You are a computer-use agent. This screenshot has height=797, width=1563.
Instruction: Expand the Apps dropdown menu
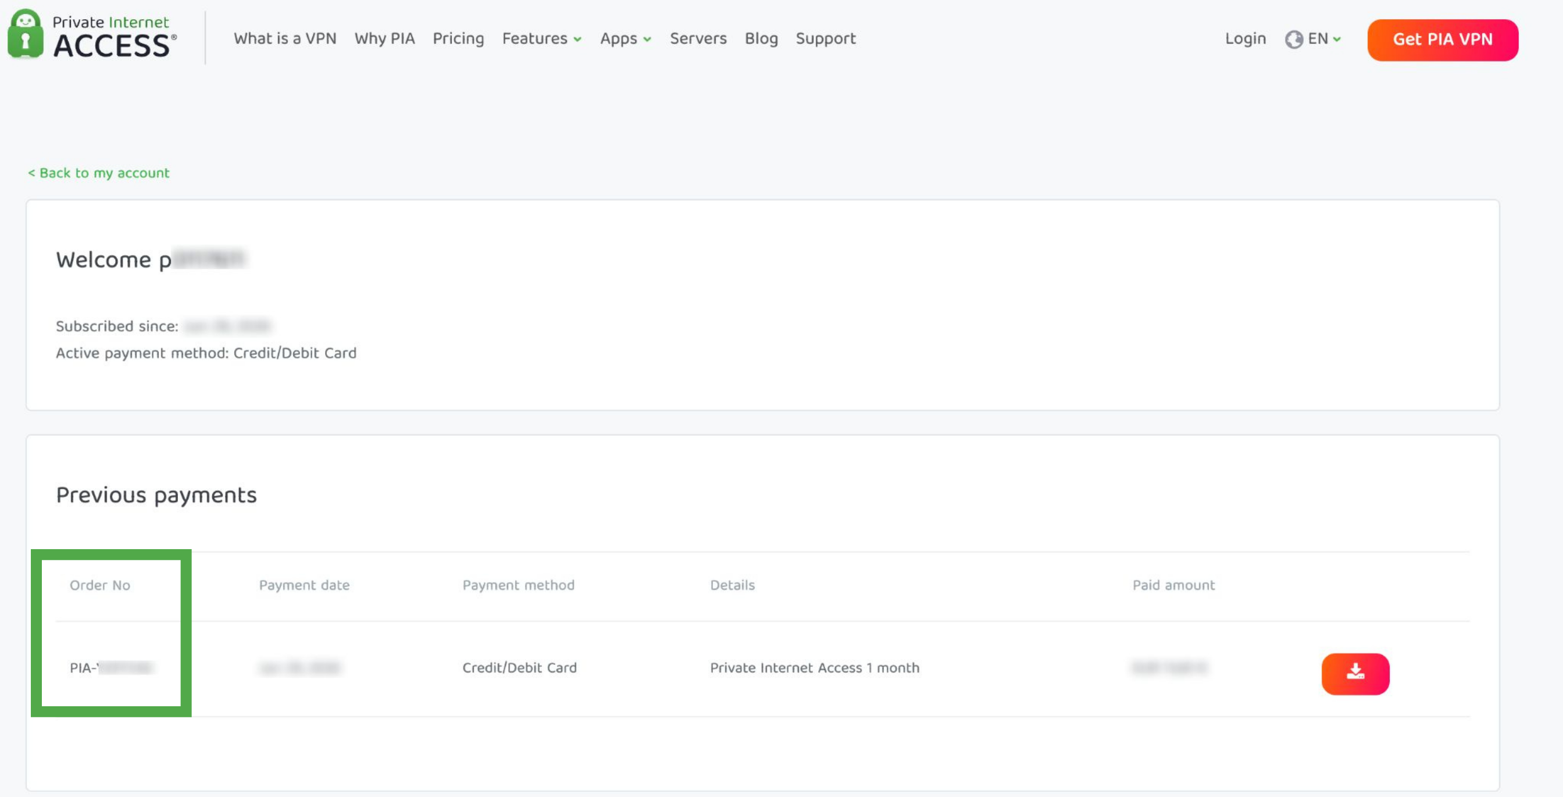(626, 38)
